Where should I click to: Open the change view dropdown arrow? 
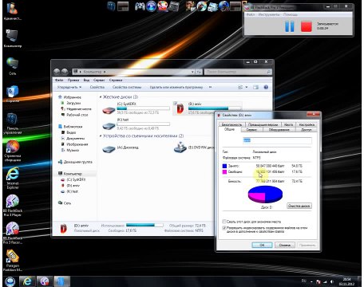[247, 87]
